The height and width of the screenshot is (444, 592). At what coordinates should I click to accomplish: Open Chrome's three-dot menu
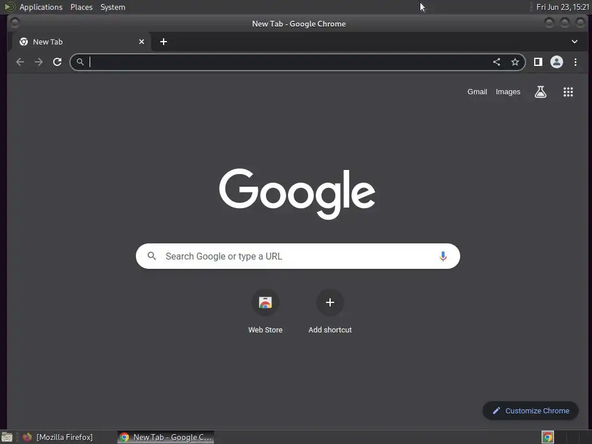click(575, 62)
